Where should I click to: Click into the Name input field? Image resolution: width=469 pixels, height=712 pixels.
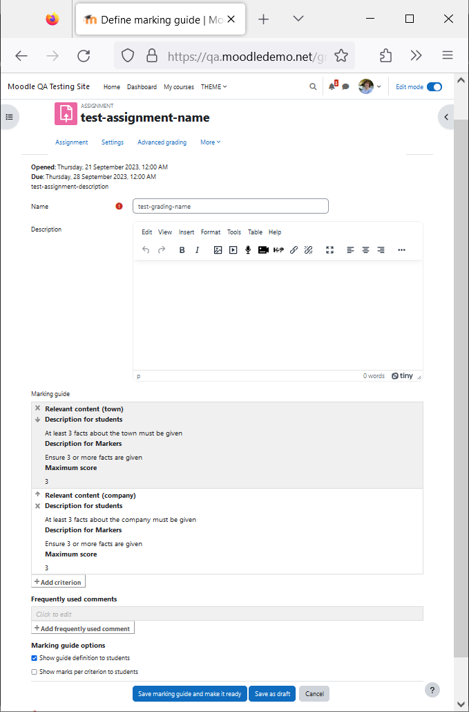click(x=231, y=206)
